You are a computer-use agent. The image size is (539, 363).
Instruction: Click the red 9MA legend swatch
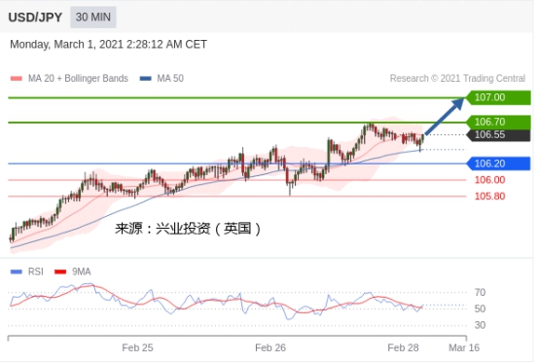tap(60, 272)
